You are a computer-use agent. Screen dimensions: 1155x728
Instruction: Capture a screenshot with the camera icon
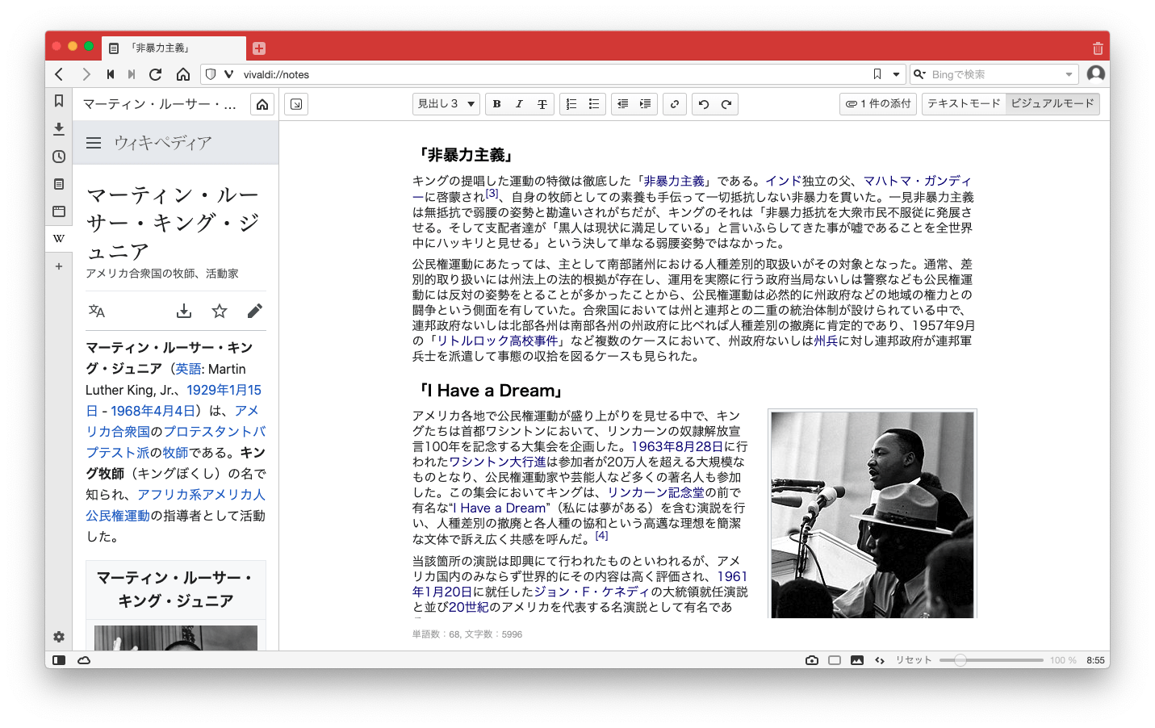click(812, 659)
